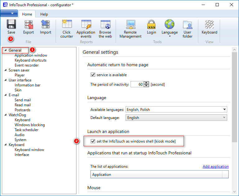This screenshot has height=196, width=239.
Task: Collapse the Keyboard tree node arrow
Action: point(6,145)
